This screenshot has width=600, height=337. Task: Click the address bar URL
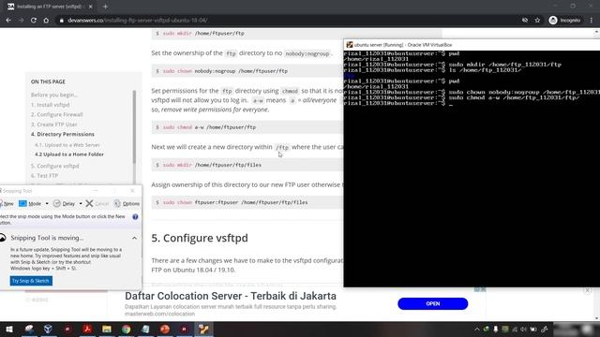(138, 21)
